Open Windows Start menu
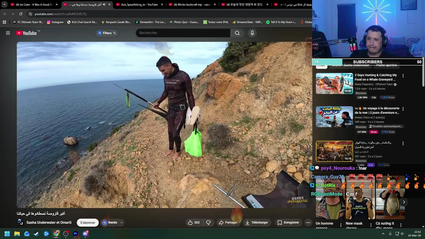 pyautogui.click(x=7, y=234)
